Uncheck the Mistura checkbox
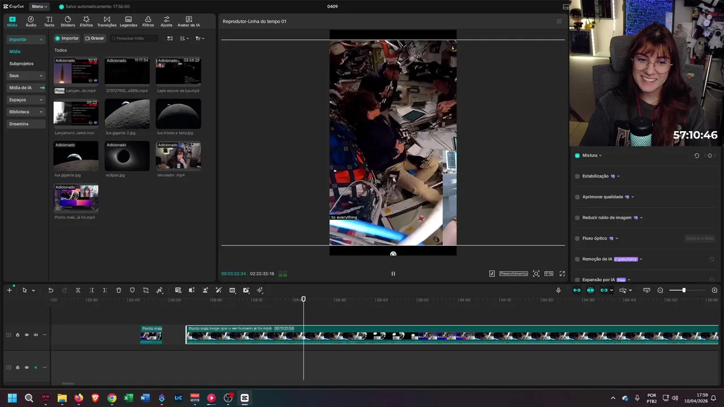Screen dimensions: 724x407 (x=577, y=155)
